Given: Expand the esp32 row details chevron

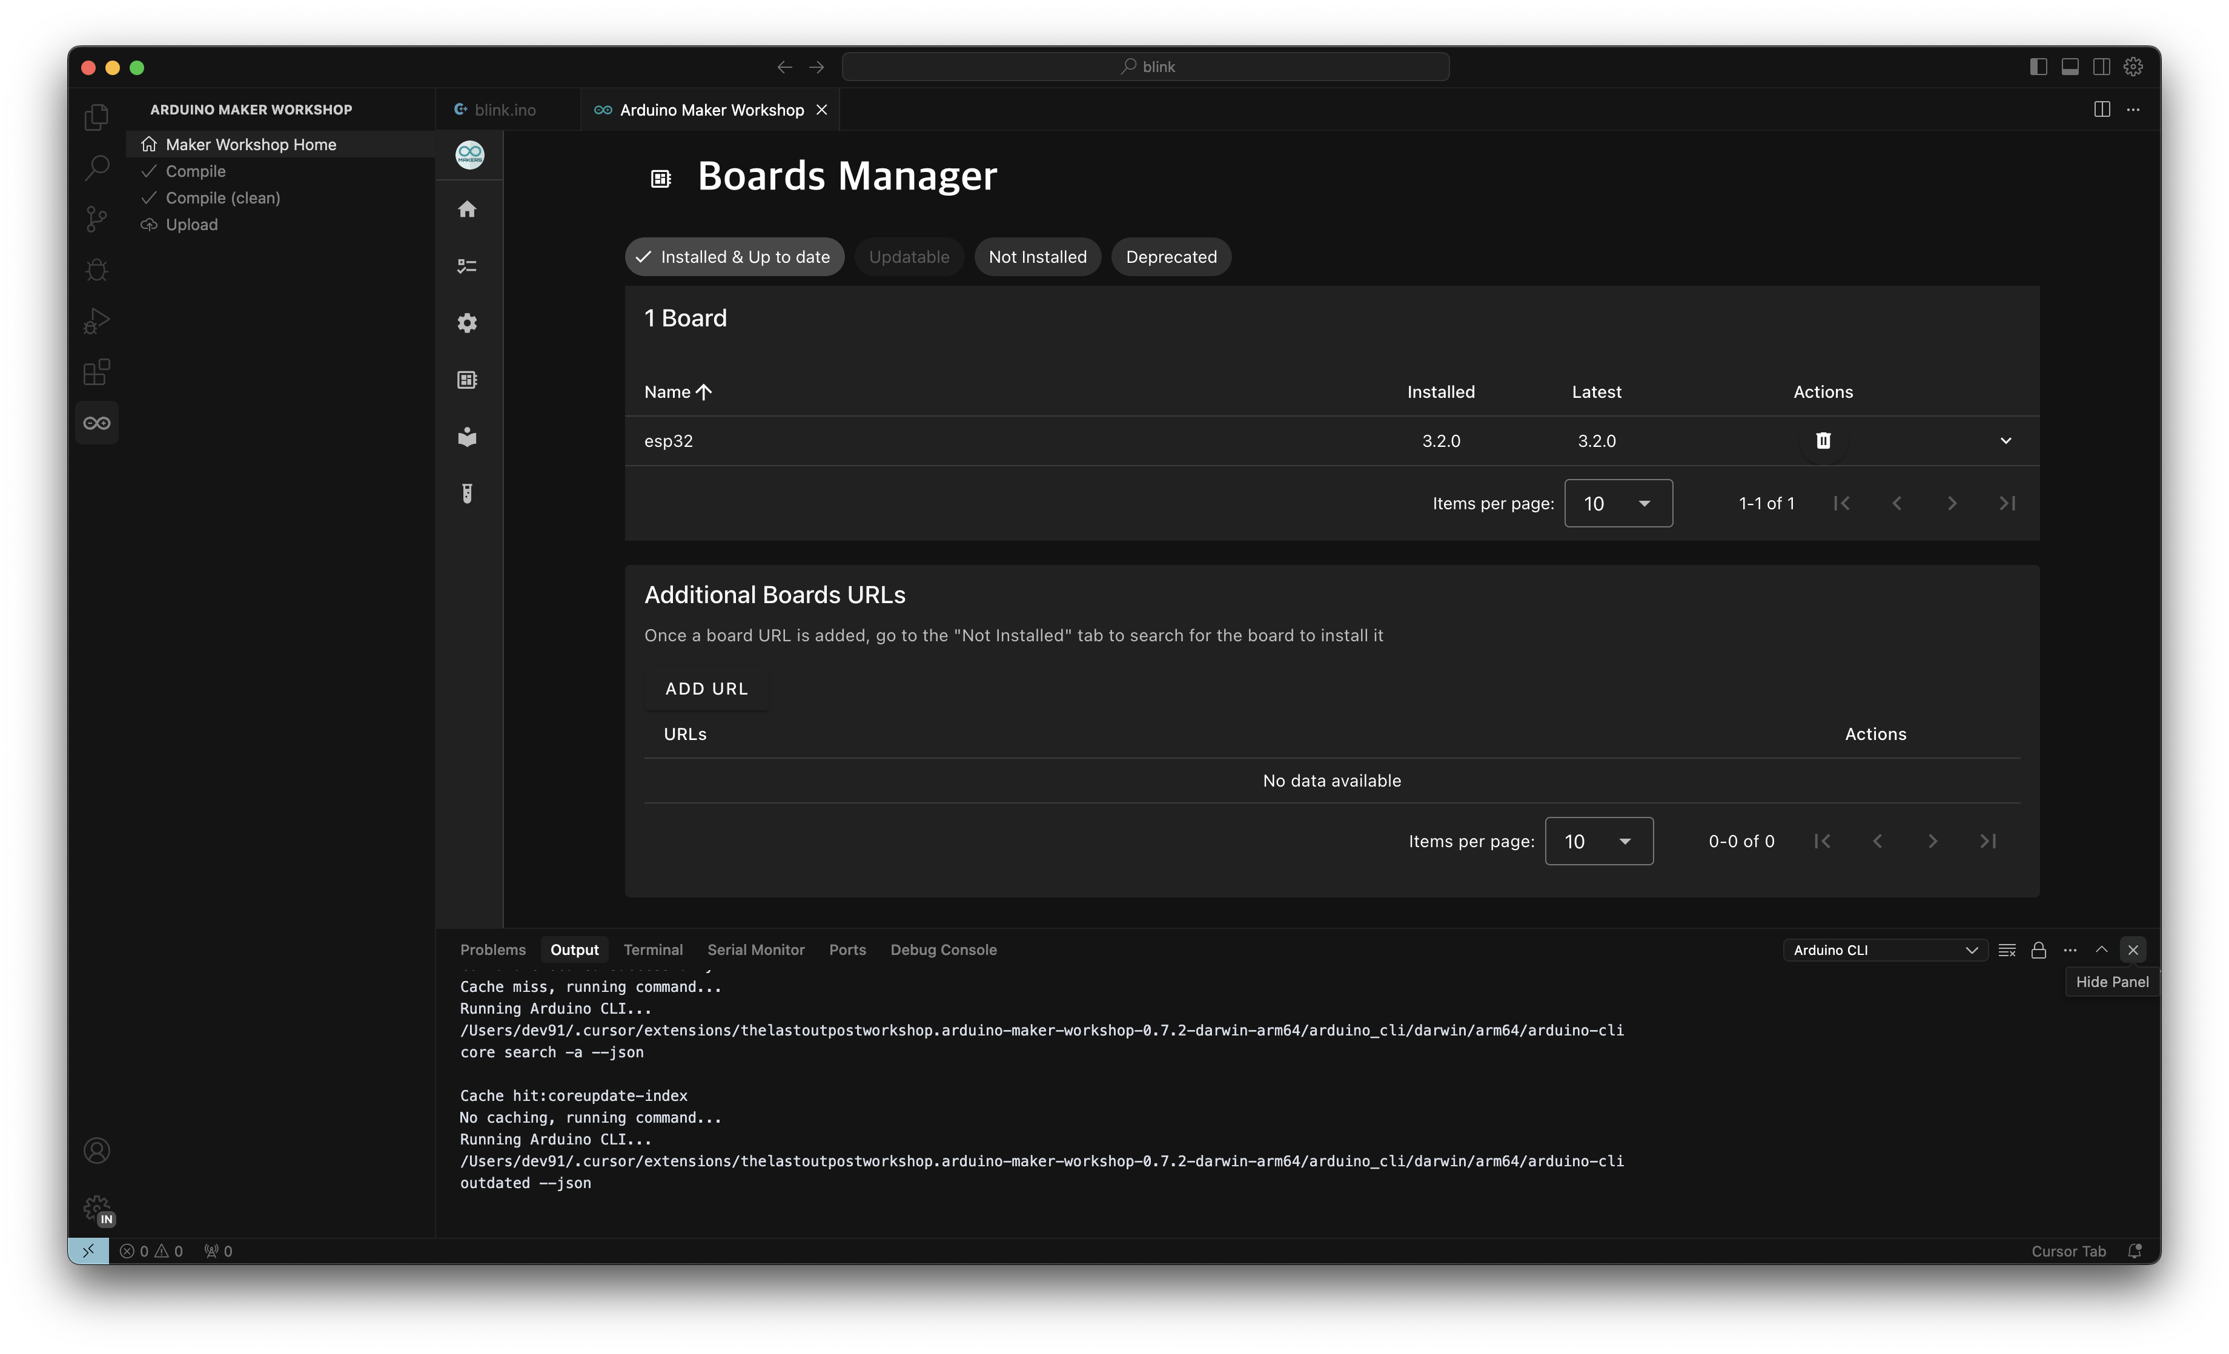Looking at the screenshot, I should coord(2005,440).
